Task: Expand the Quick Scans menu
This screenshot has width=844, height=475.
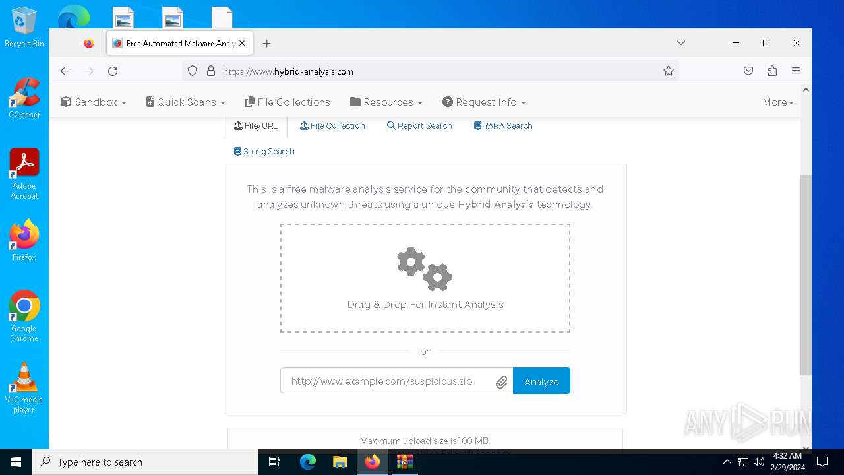Action: [186, 102]
